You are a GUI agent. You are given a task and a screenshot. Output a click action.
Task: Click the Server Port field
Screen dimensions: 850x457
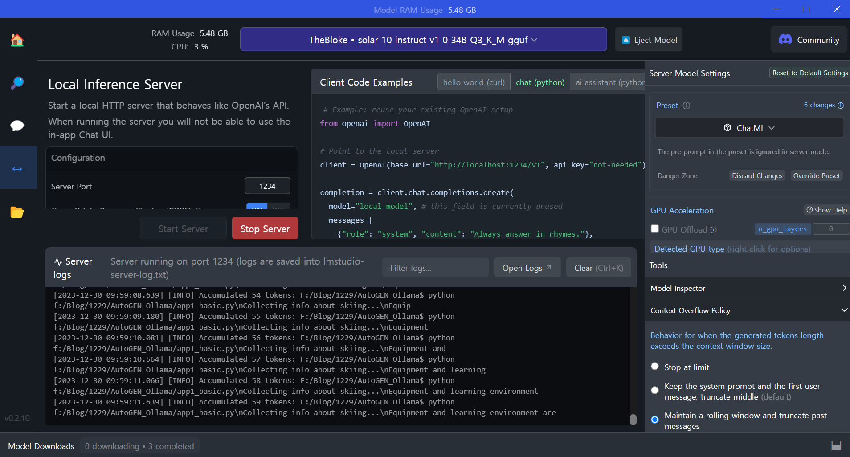pyautogui.click(x=267, y=186)
